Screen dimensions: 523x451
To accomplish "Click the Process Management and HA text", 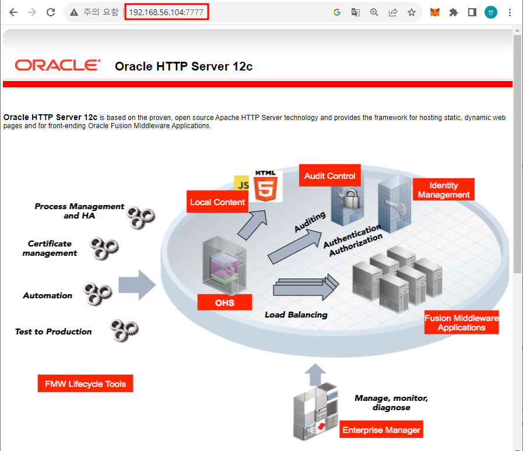I will coord(79,211).
